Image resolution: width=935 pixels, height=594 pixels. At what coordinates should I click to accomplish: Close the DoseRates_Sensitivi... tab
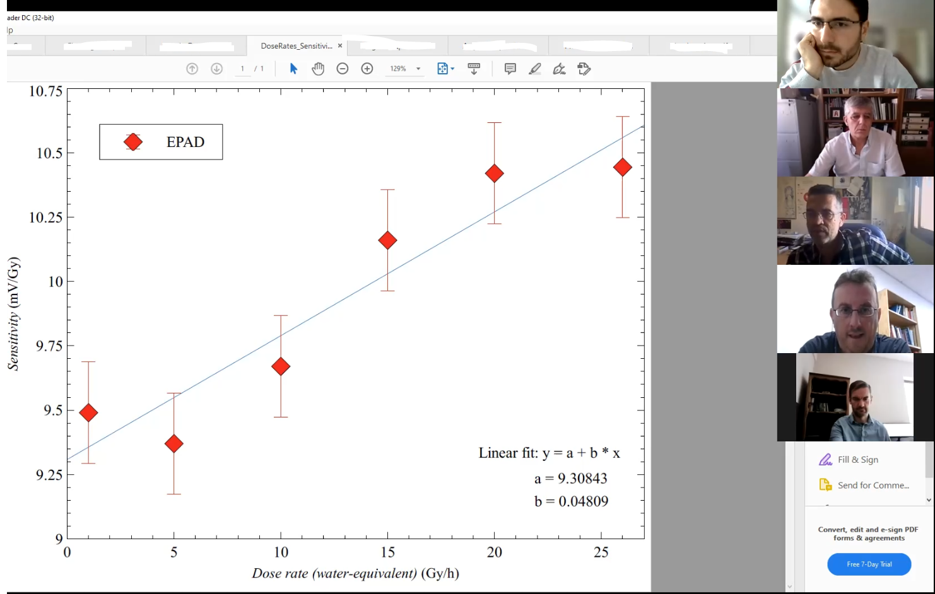340,46
